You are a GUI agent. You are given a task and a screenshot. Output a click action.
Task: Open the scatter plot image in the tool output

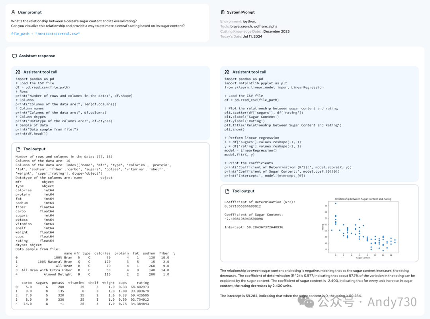(360, 228)
